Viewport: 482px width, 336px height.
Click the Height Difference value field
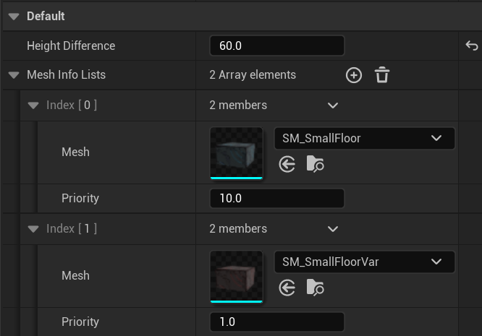(276, 46)
